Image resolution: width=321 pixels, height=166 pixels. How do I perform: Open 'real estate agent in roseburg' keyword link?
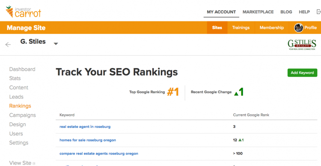tap(85, 127)
